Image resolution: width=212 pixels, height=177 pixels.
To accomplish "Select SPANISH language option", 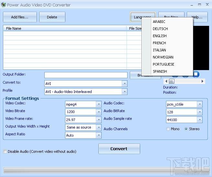I will tap(167, 71).
